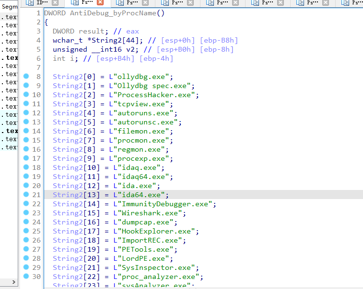Click the [ebp-B8h] stack comment
Image resolution: width=363 pixels, height=289 pixels.
pyautogui.click(x=219, y=40)
